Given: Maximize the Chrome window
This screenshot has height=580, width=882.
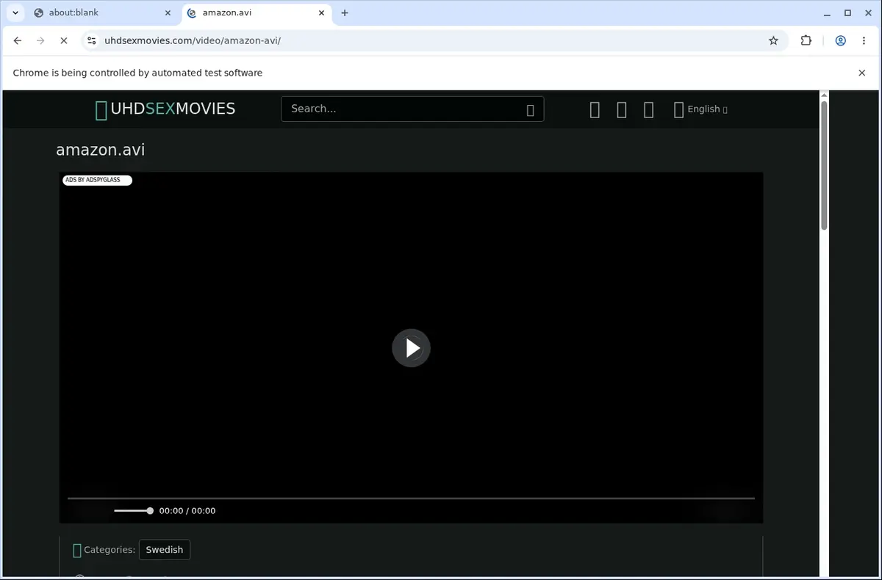Looking at the screenshot, I should tap(847, 12).
